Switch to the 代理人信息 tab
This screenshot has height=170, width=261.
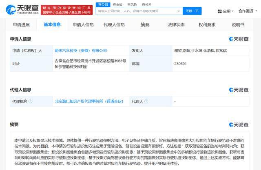point(114,25)
